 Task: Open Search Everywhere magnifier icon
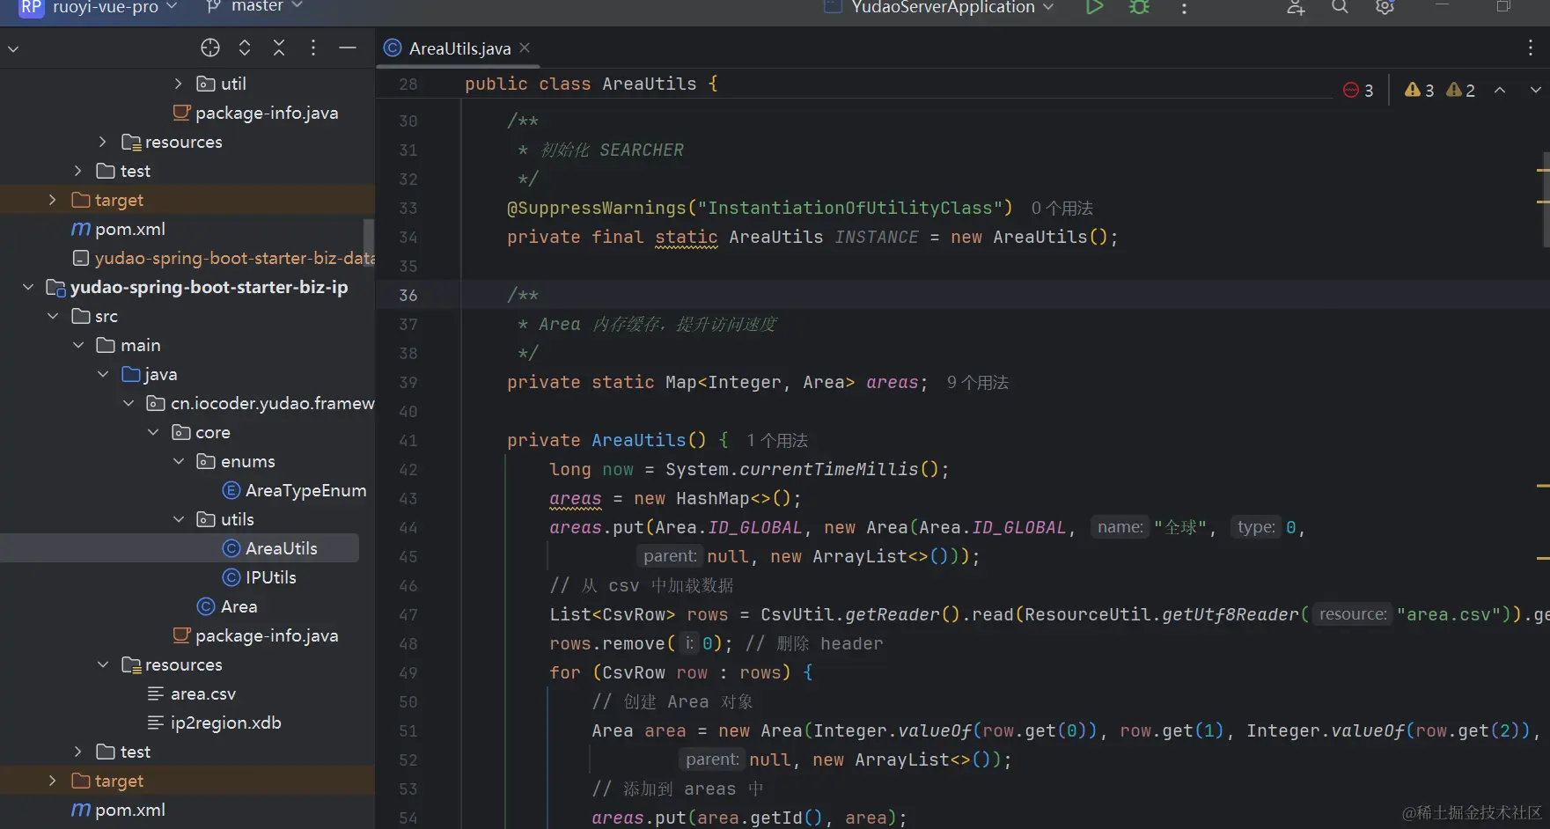point(1340,7)
